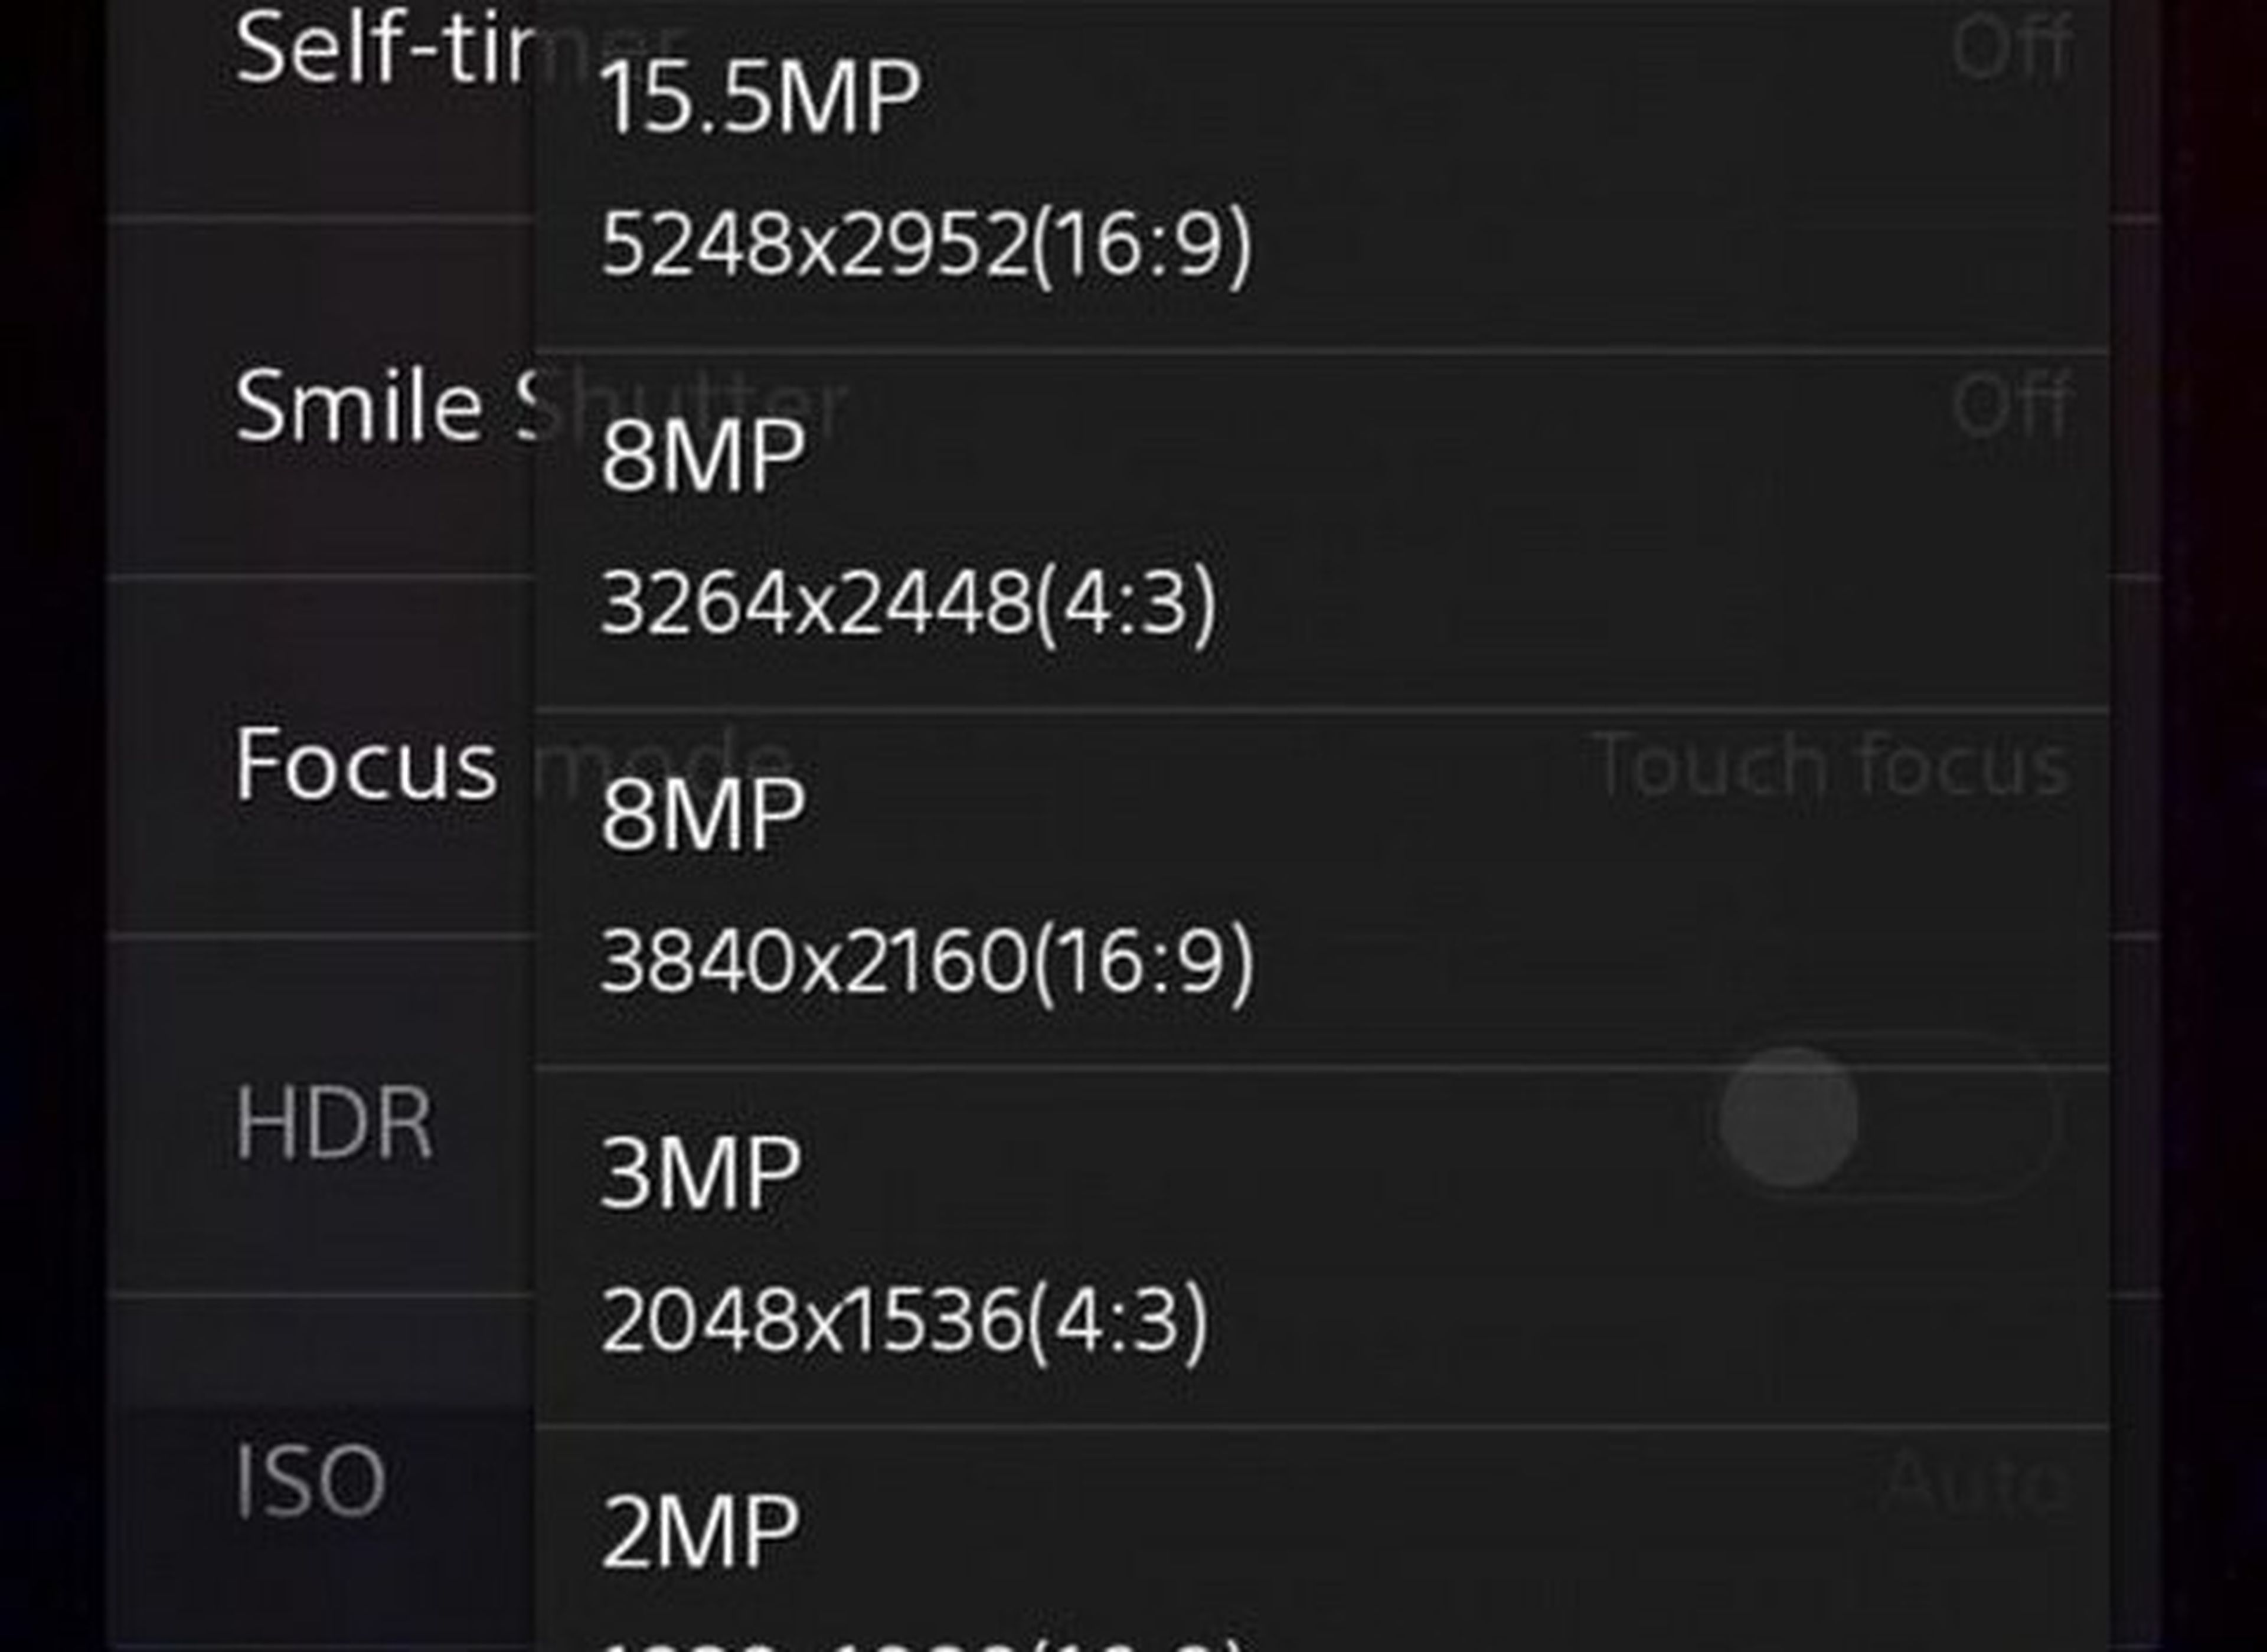
Task: Open the Smile Shutter setting
Action: click(x=320, y=396)
